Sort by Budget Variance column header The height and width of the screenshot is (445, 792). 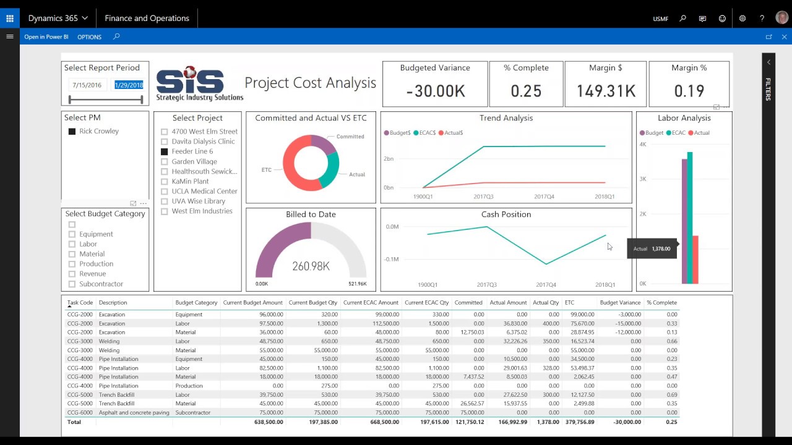pyautogui.click(x=620, y=303)
